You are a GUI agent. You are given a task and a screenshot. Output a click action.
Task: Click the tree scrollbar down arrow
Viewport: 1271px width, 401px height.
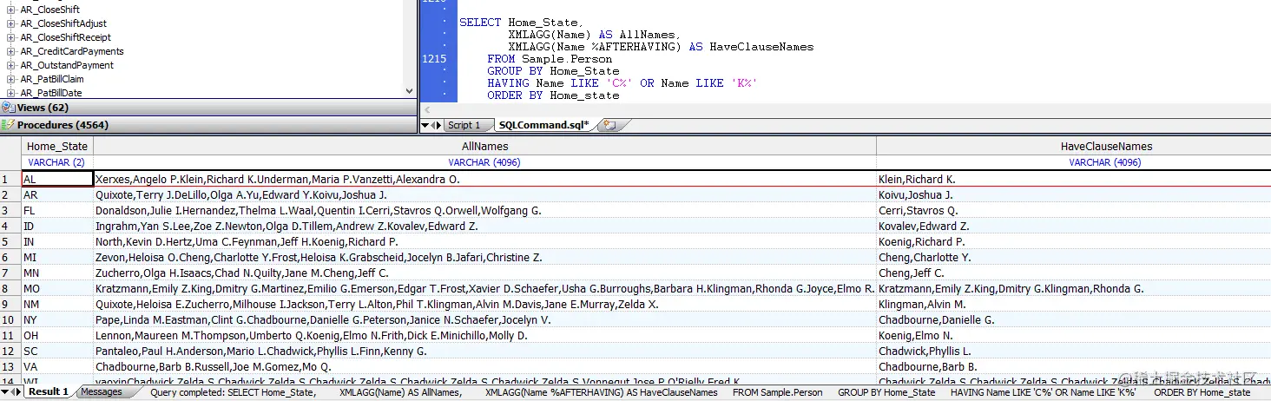[410, 90]
